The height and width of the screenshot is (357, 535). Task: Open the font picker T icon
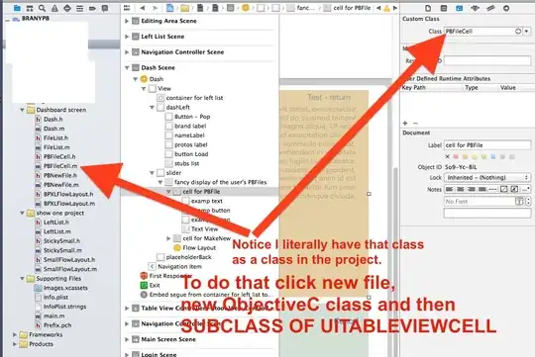[519, 202]
